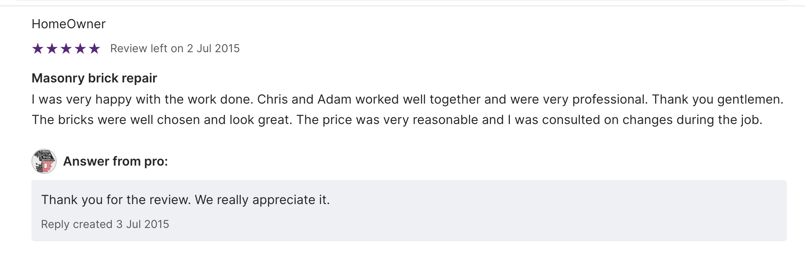This screenshot has height=259, width=805.
Task: Click the HomeOwner reviewer name
Action: tap(68, 24)
